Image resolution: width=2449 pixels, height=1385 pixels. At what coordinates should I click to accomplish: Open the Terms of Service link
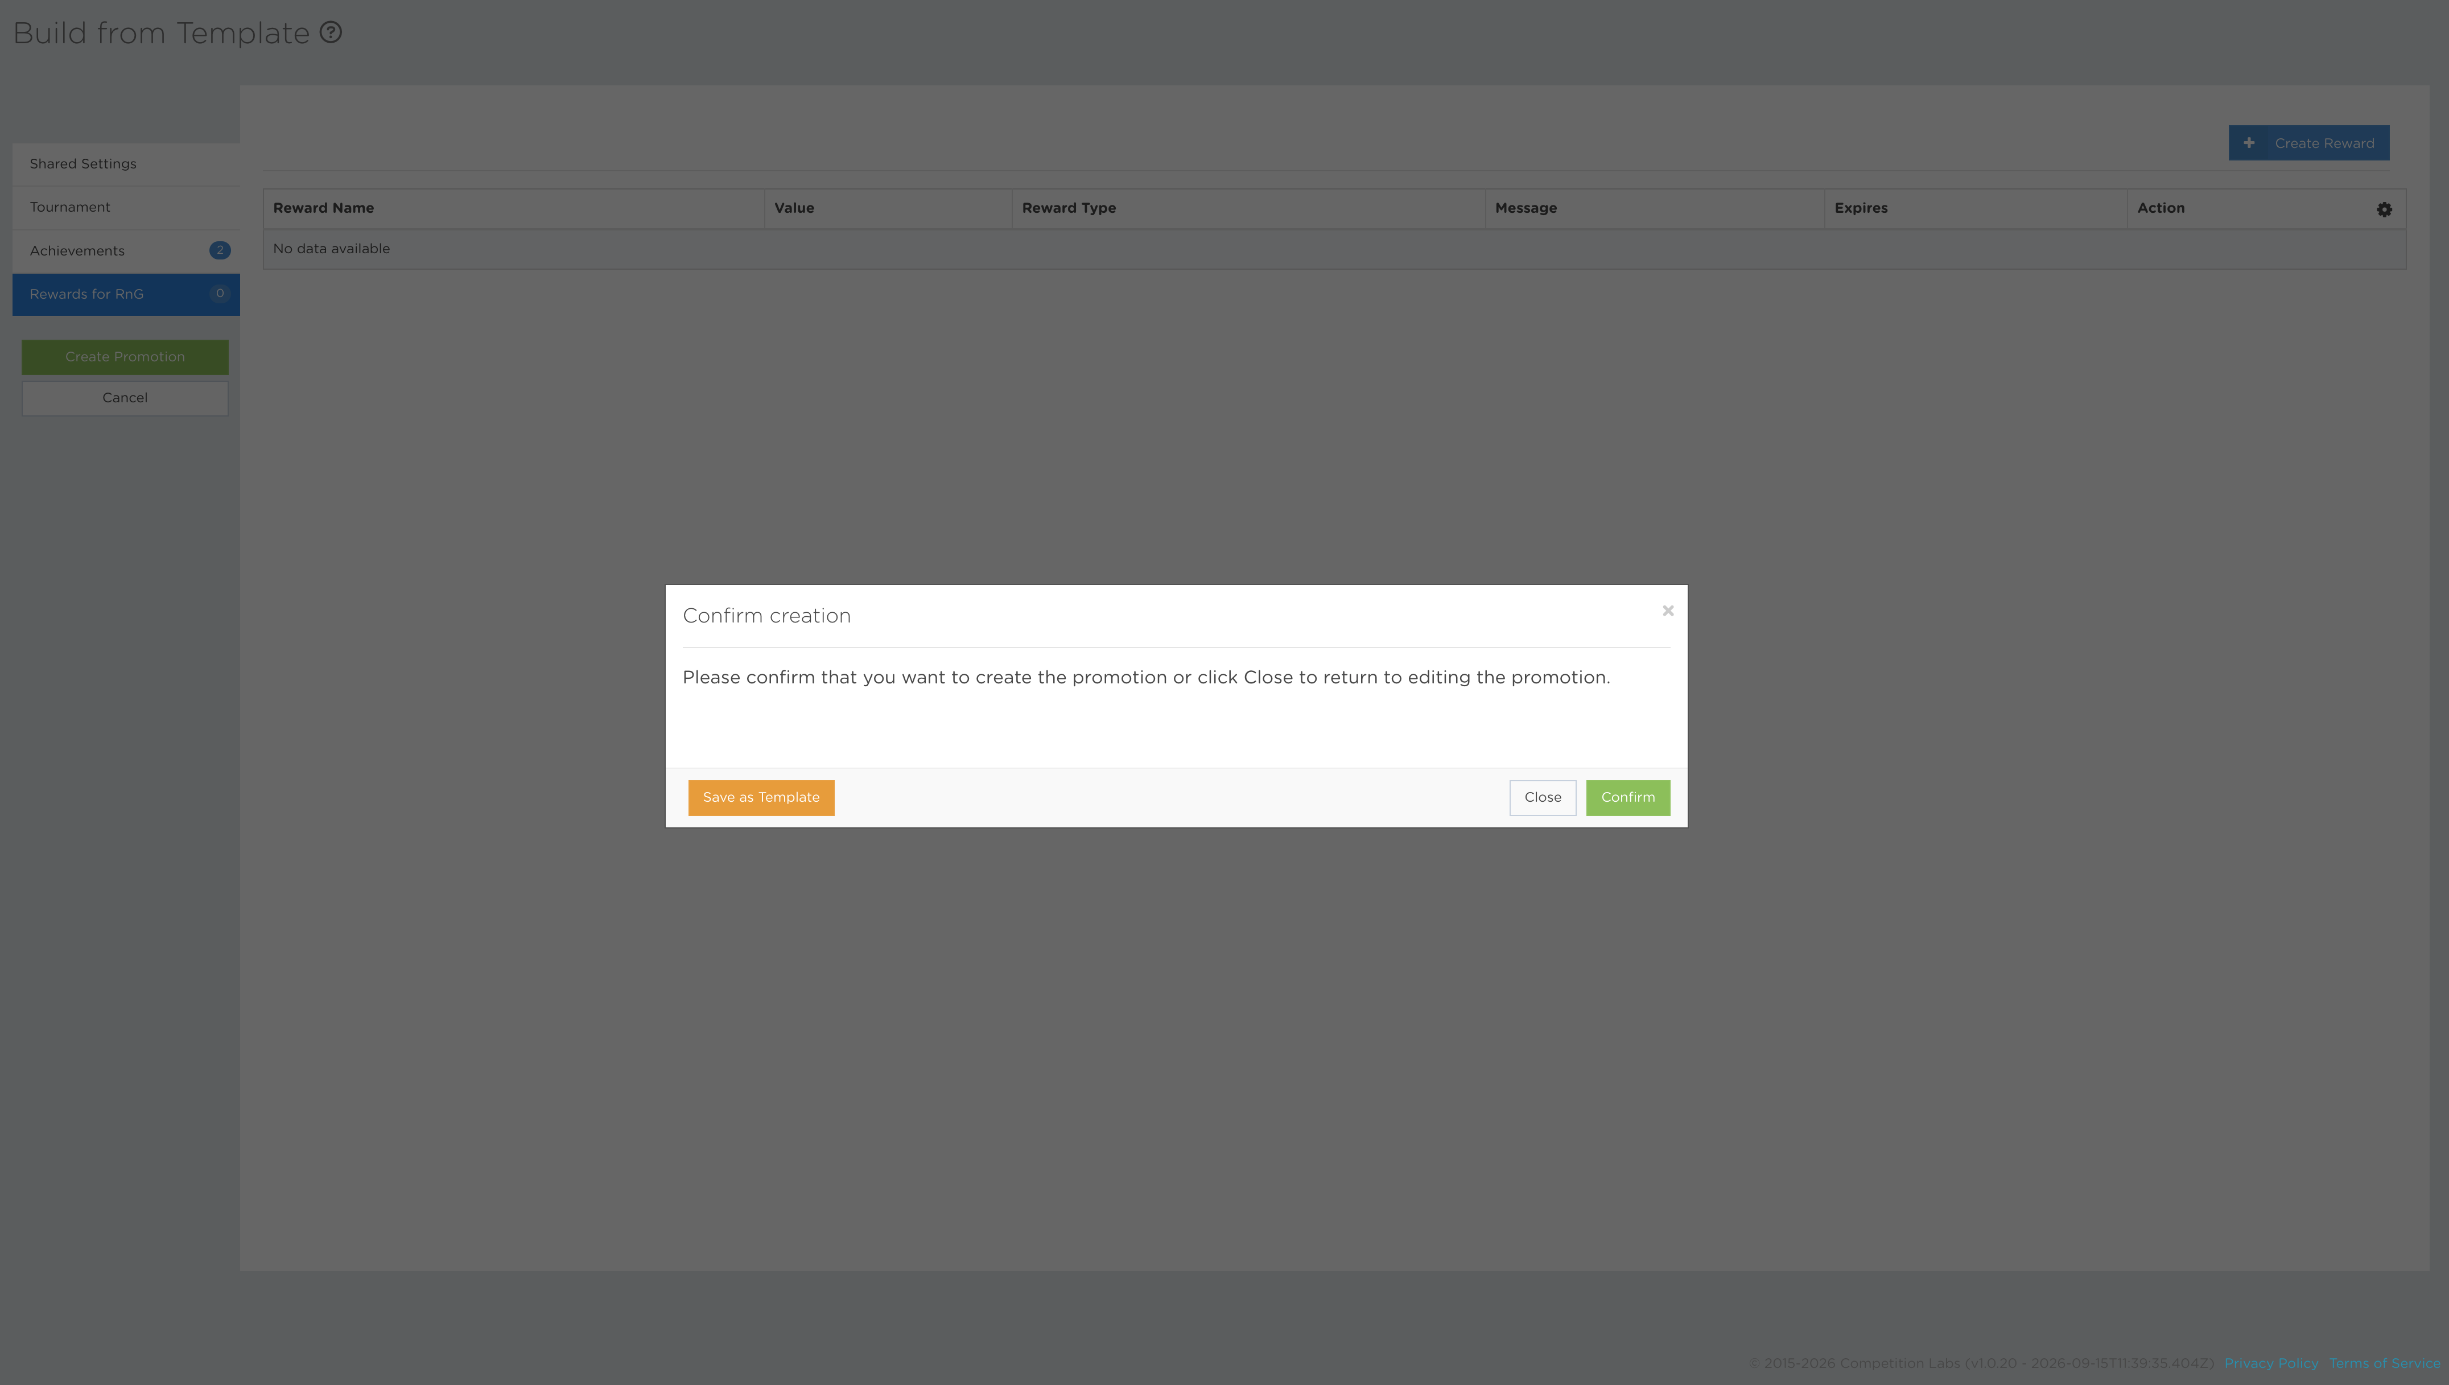point(2384,1363)
